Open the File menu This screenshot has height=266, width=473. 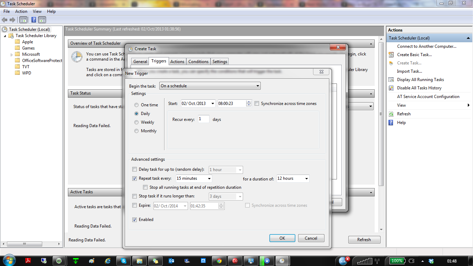pos(7,11)
